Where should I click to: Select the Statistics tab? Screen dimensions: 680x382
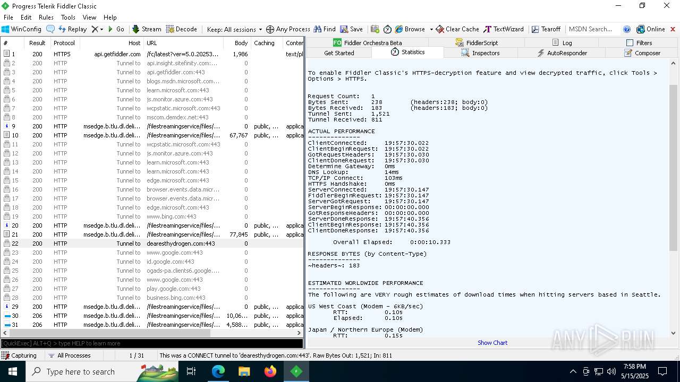coord(407,52)
